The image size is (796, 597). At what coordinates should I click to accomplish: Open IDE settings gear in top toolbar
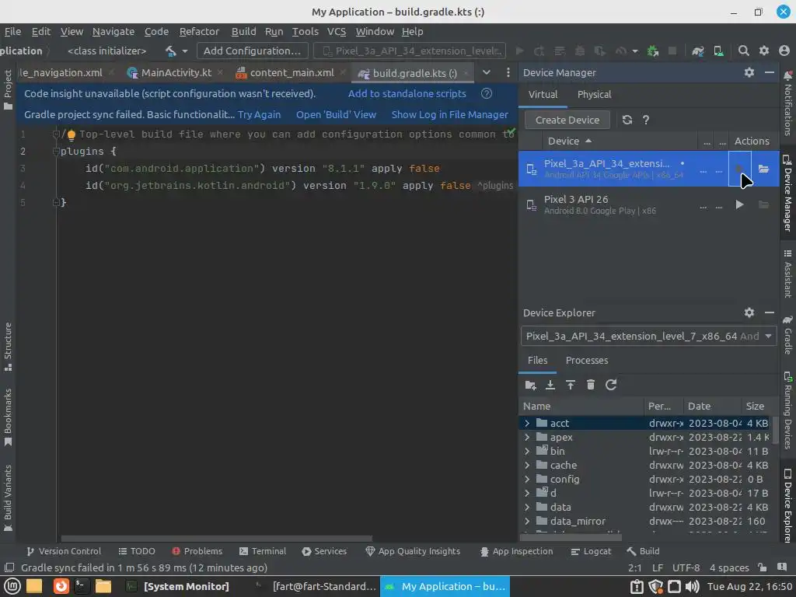coord(763,51)
